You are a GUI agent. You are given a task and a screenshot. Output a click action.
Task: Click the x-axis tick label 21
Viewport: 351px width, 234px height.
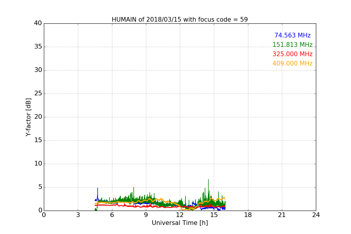pyautogui.click(x=282, y=215)
